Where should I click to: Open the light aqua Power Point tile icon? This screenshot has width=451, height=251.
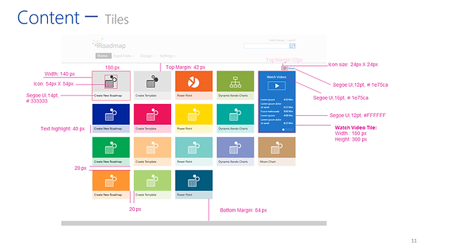tap(194, 148)
